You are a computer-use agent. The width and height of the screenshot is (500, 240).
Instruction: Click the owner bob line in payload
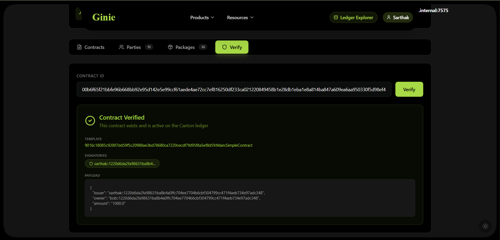click(x=176, y=198)
